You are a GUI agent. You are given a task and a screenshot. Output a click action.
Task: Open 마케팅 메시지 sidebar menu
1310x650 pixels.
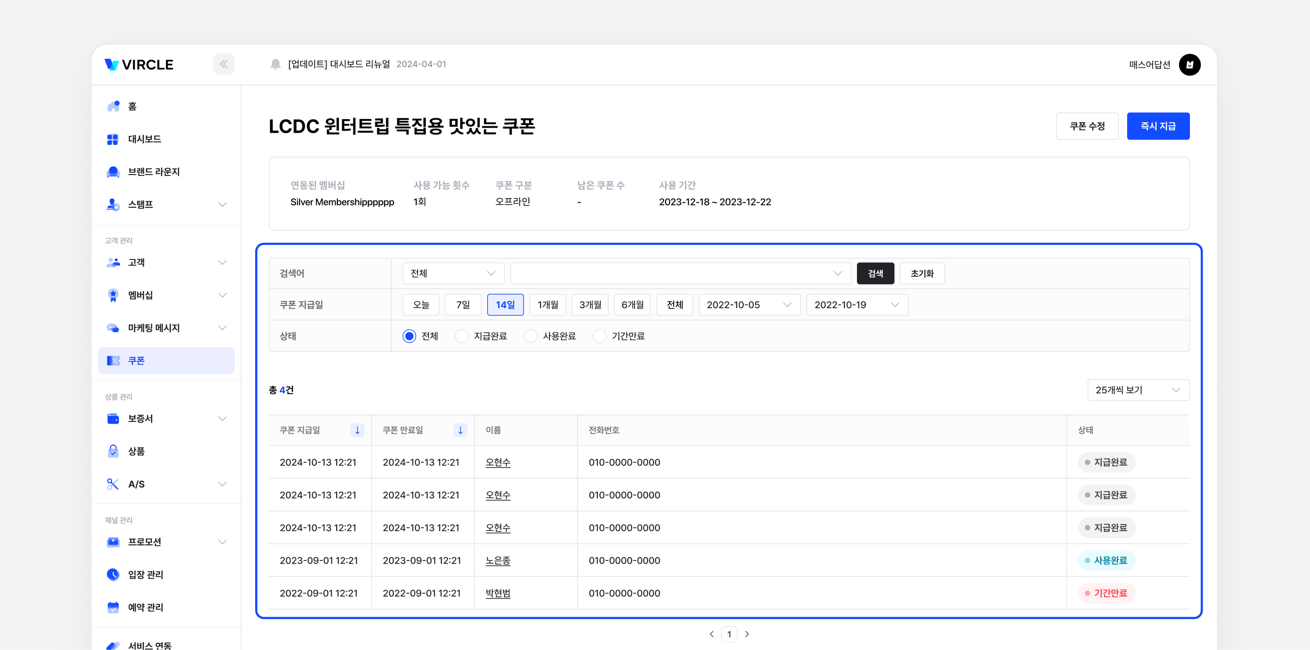[x=154, y=328]
